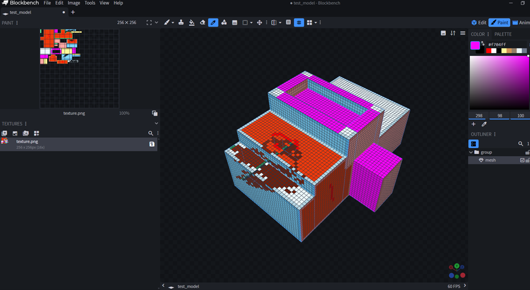Collapse the Textures panel chevron
Image resolution: width=530 pixels, height=290 pixels.
coord(156,124)
